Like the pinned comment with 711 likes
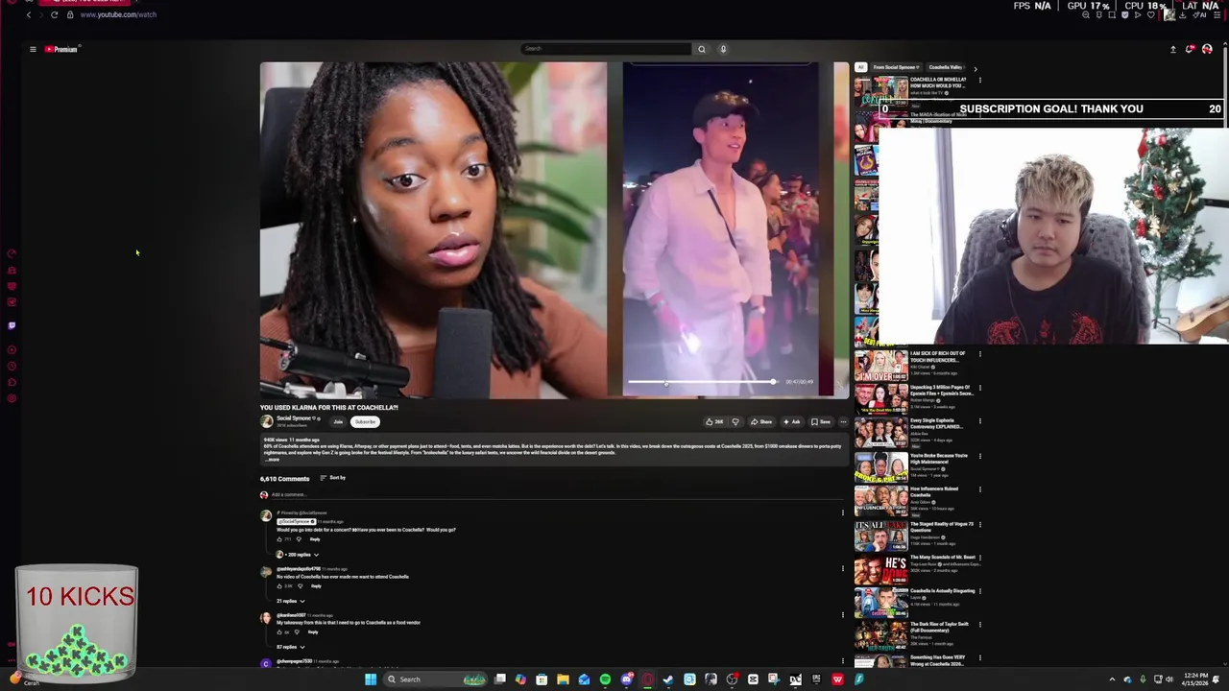The image size is (1229, 691). [279, 539]
